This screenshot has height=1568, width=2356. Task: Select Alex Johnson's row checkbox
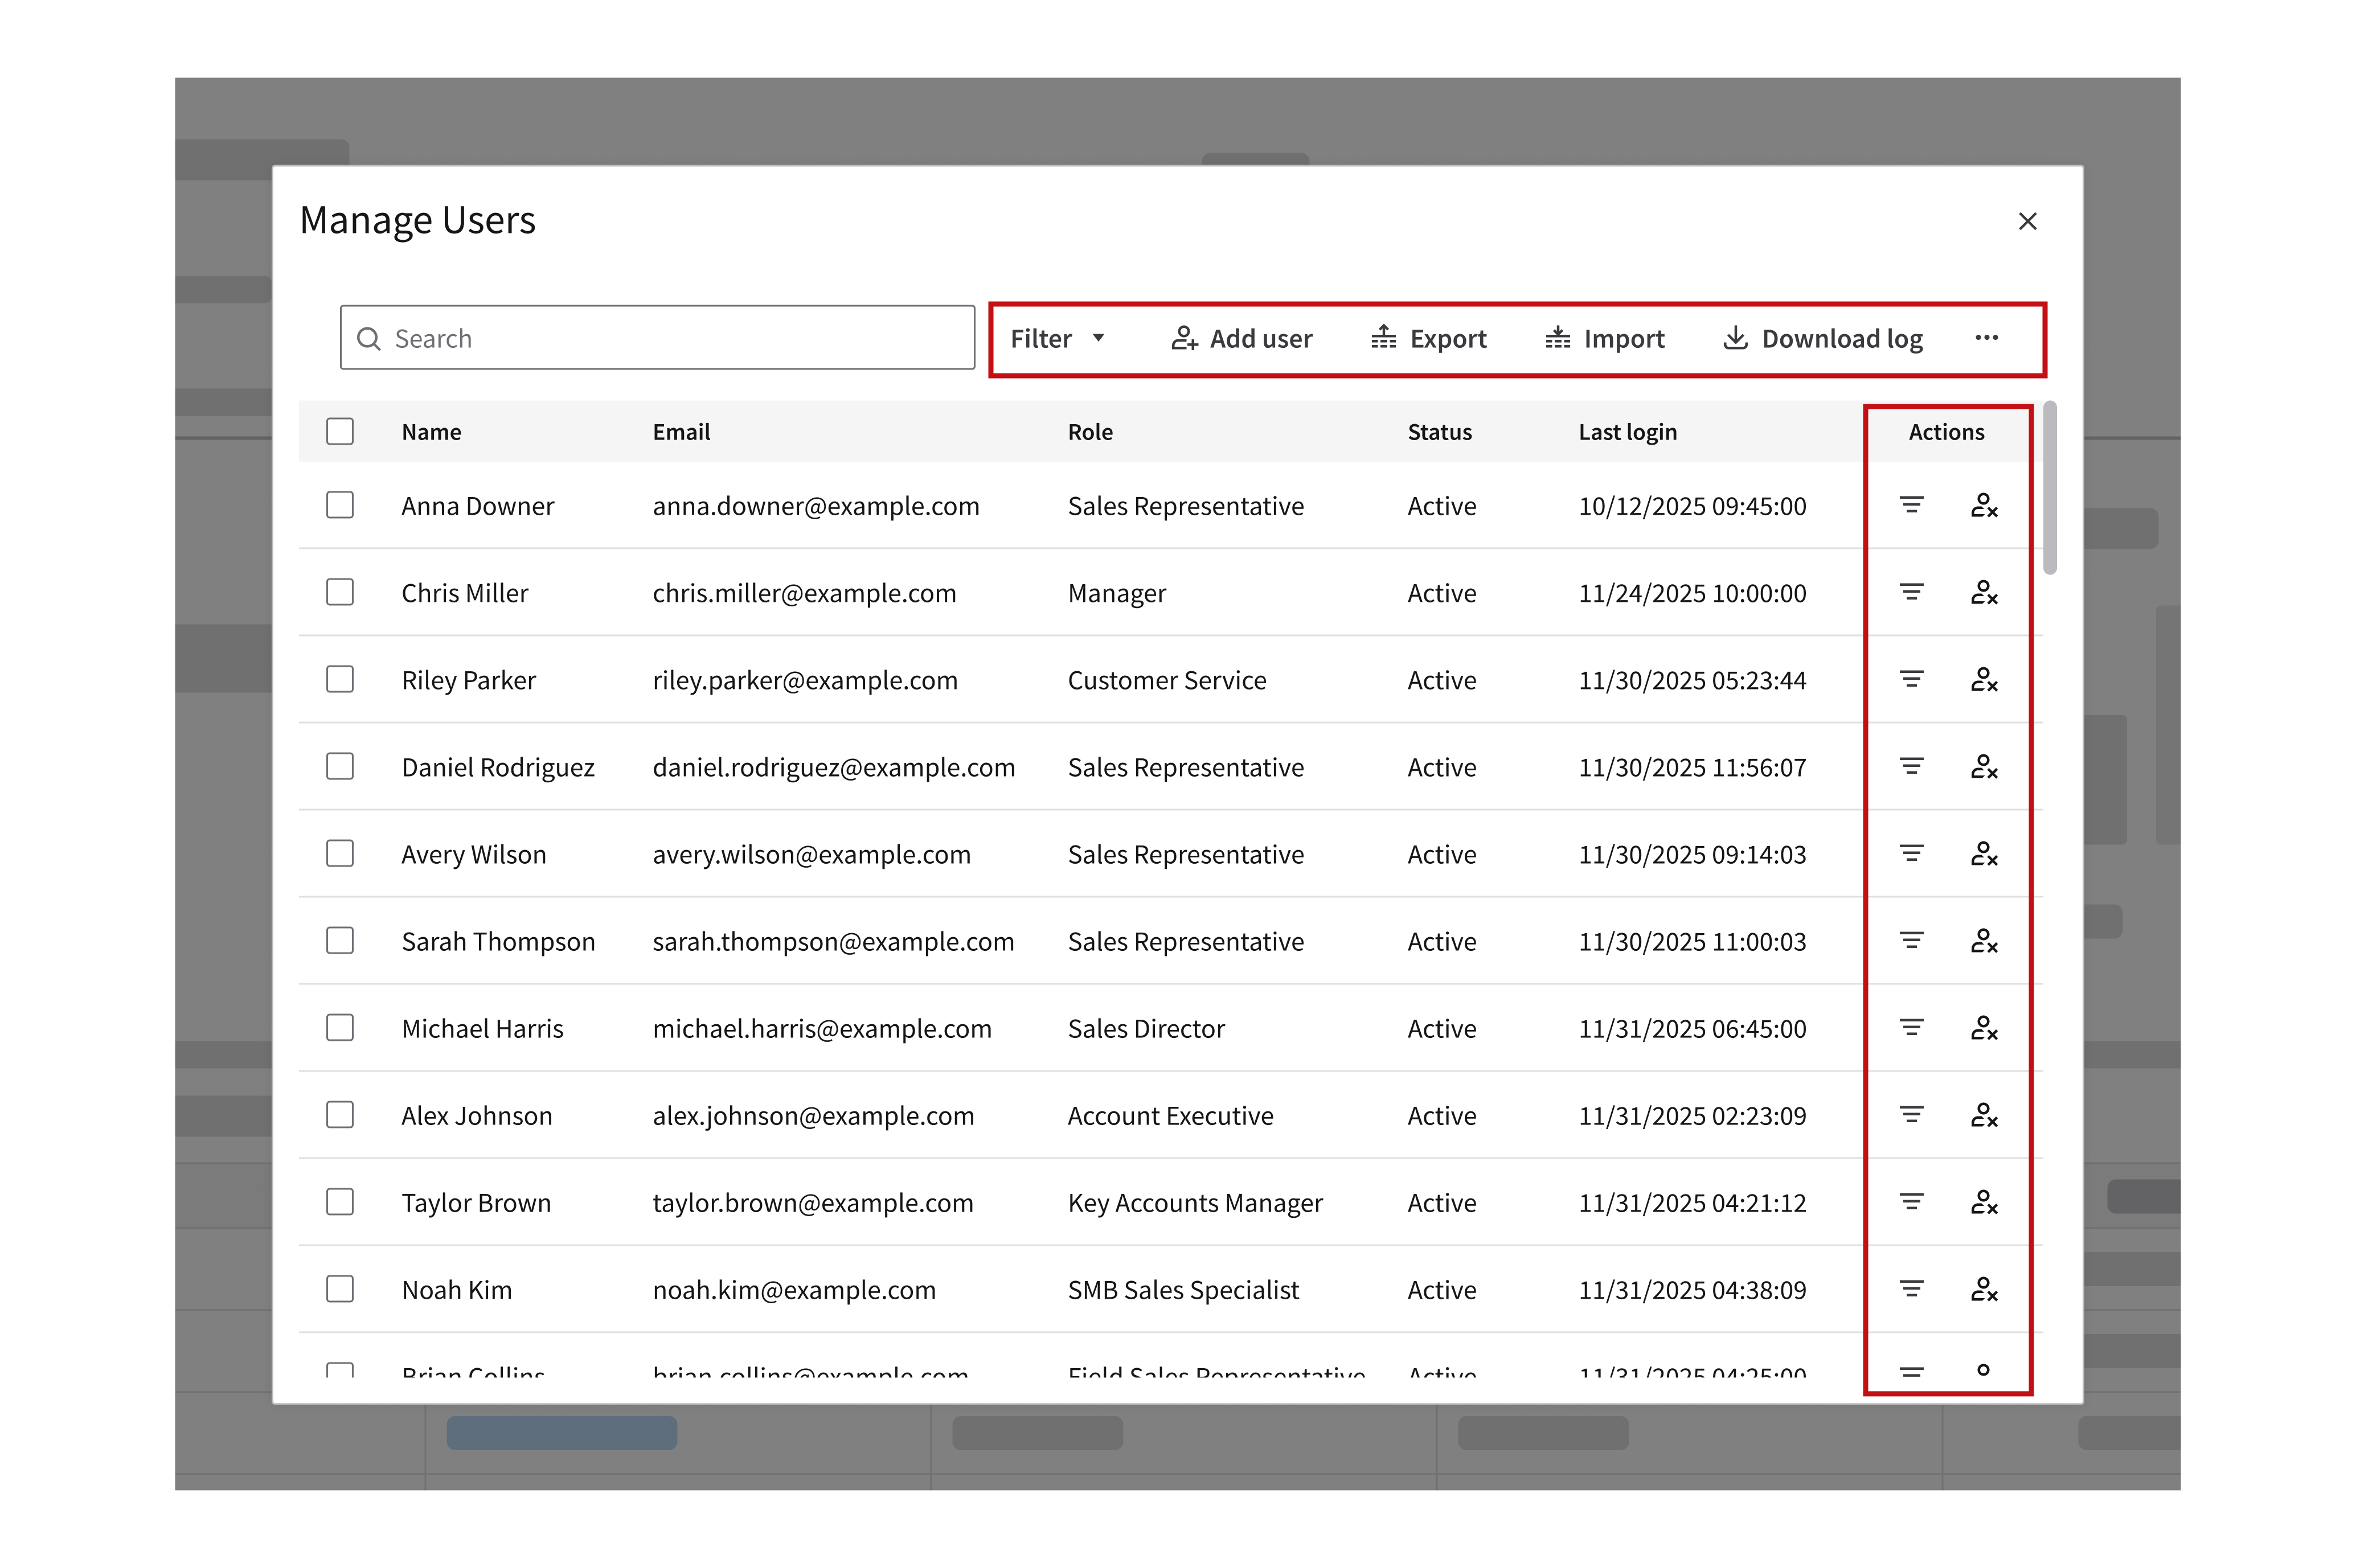pos(340,1115)
